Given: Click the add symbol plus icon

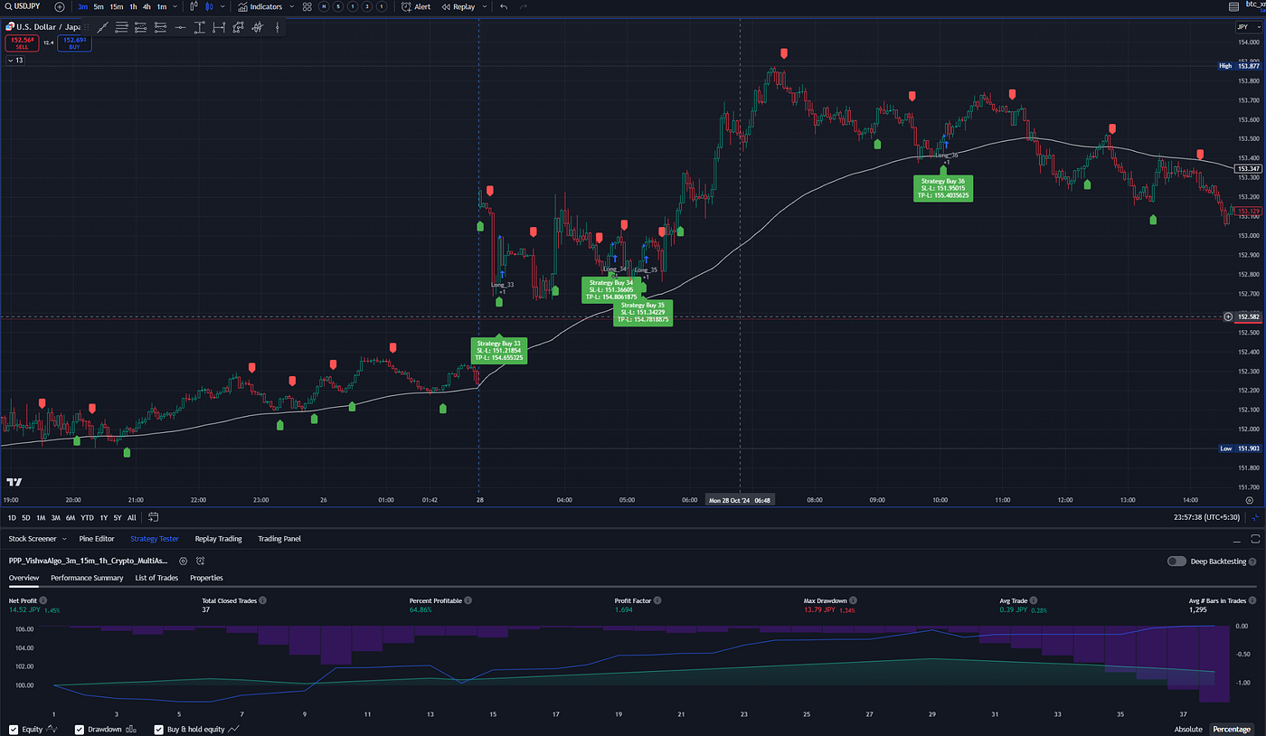Looking at the screenshot, I should (x=60, y=6).
